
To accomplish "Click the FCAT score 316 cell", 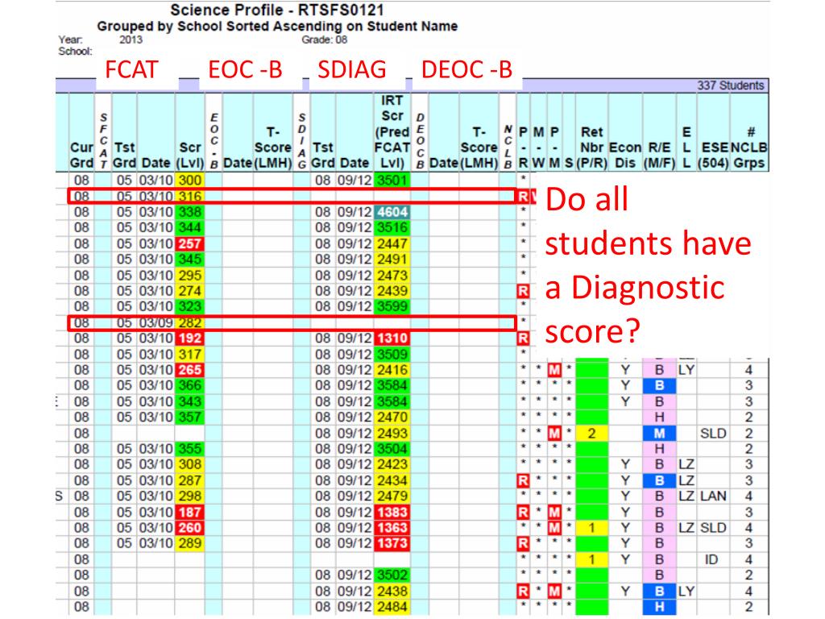I will tap(189, 197).
